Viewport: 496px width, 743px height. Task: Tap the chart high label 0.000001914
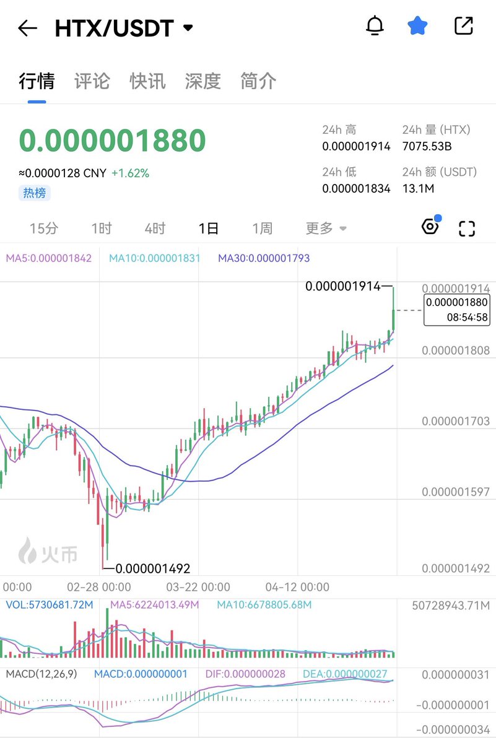pyautogui.click(x=343, y=286)
